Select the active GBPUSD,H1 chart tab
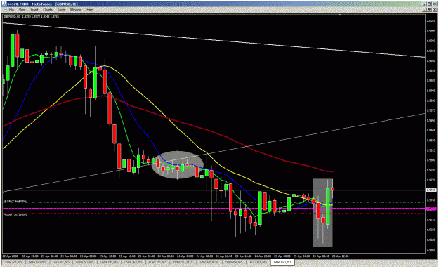 (282, 262)
